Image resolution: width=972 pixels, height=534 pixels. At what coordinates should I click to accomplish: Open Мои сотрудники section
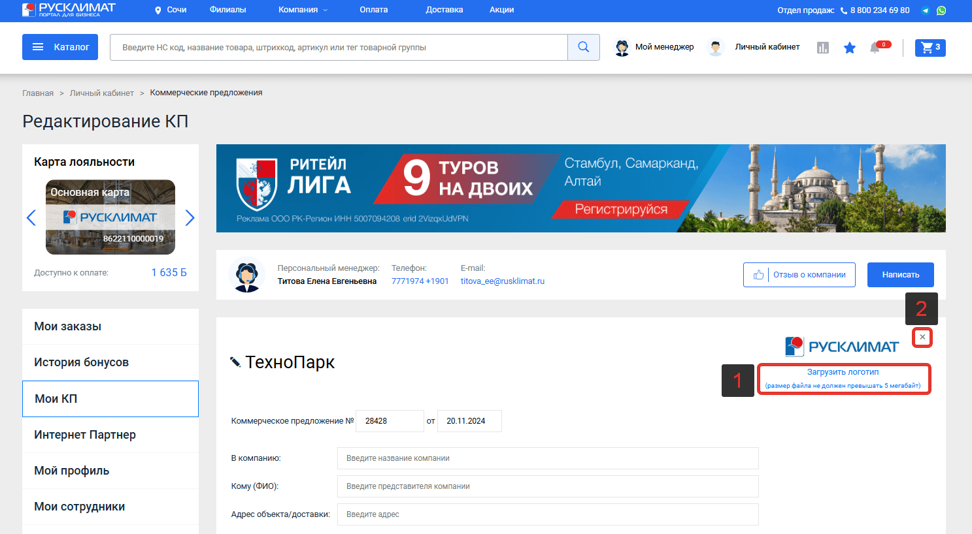tap(110, 507)
